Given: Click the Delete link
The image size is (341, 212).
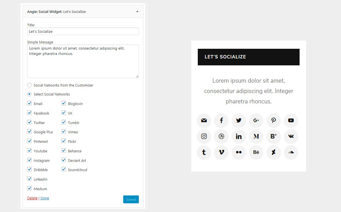Looking at the screenshot, I should pos(32,198).
